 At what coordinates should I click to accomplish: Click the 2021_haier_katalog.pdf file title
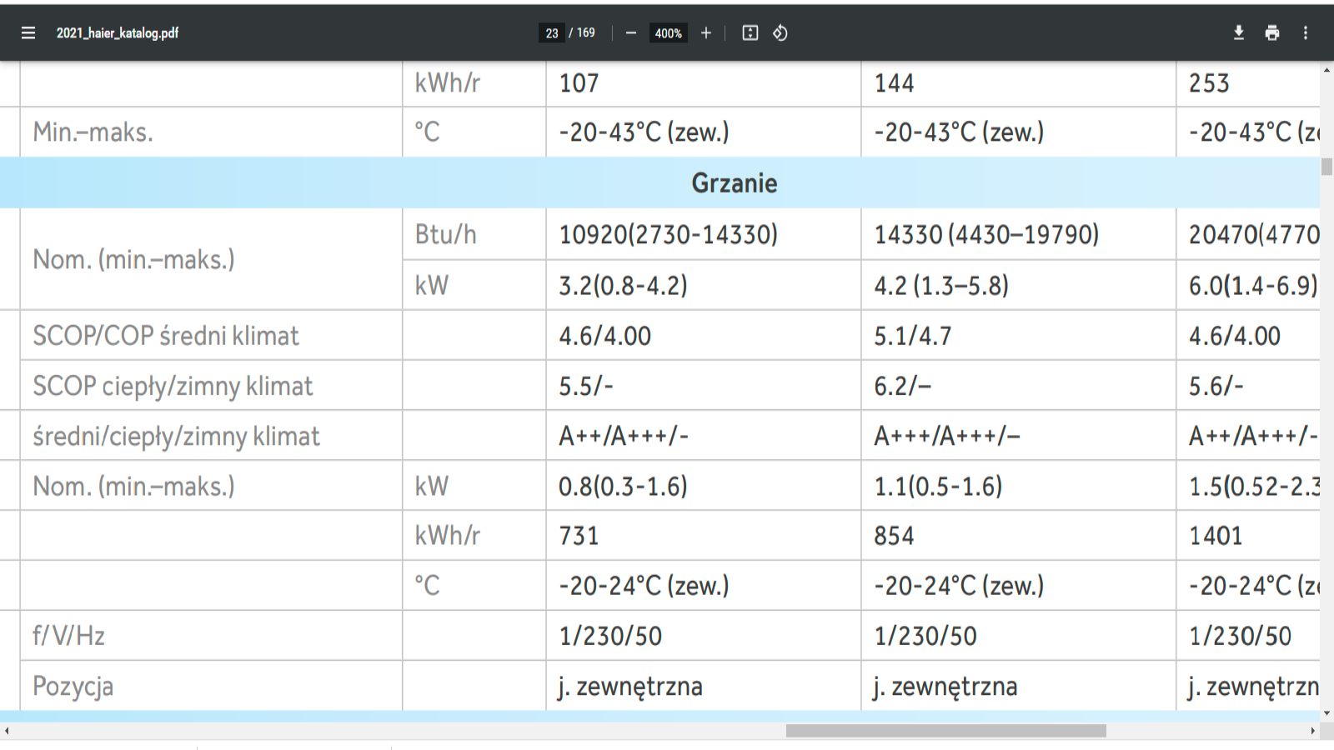[118, 33]
